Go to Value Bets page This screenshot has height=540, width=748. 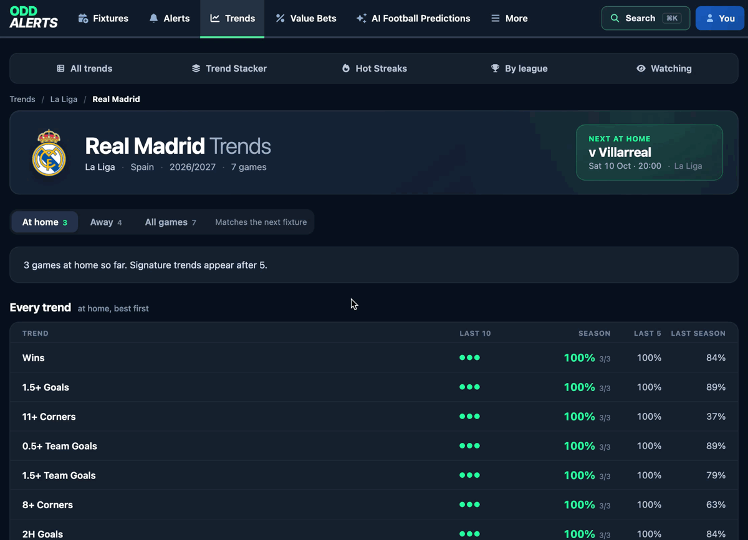point(305,18)
